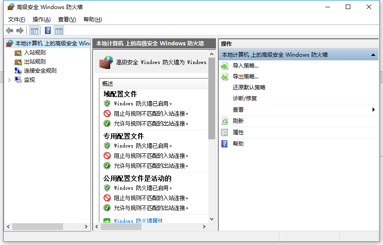Click left arrow of center pane horizontal scrollbar

[x=97, y=227]
